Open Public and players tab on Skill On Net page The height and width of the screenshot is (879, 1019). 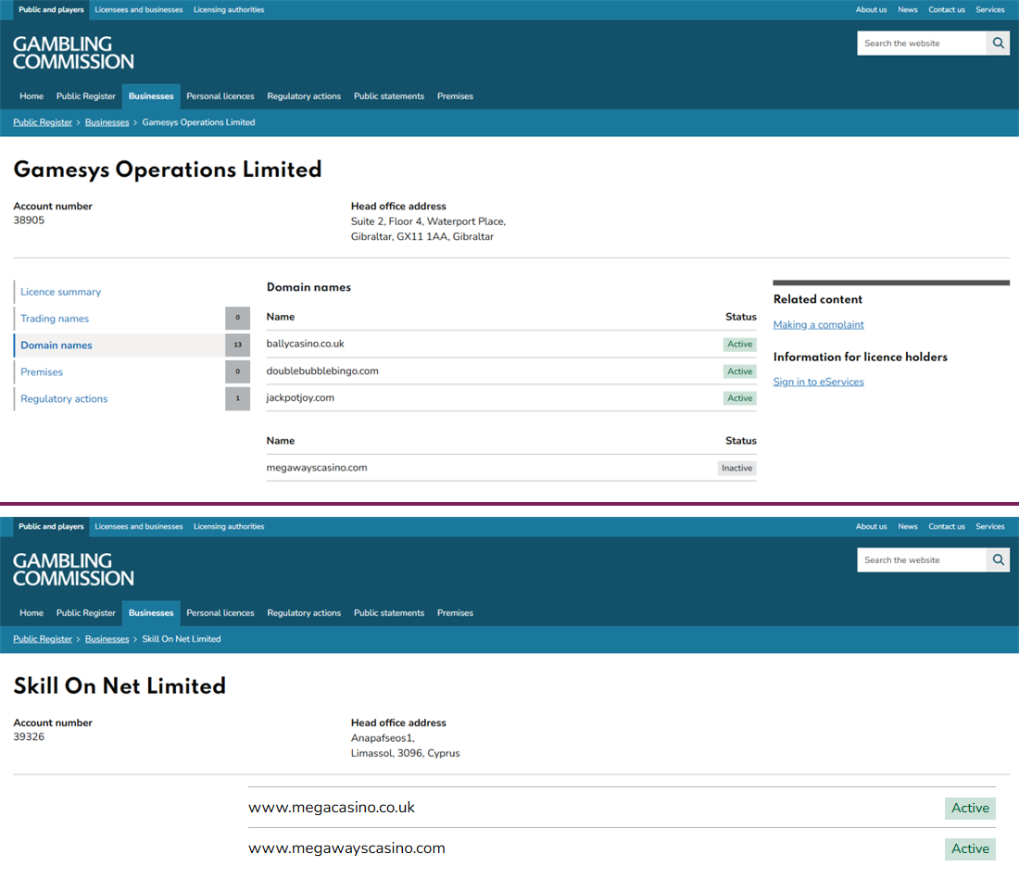pos(51,526)
